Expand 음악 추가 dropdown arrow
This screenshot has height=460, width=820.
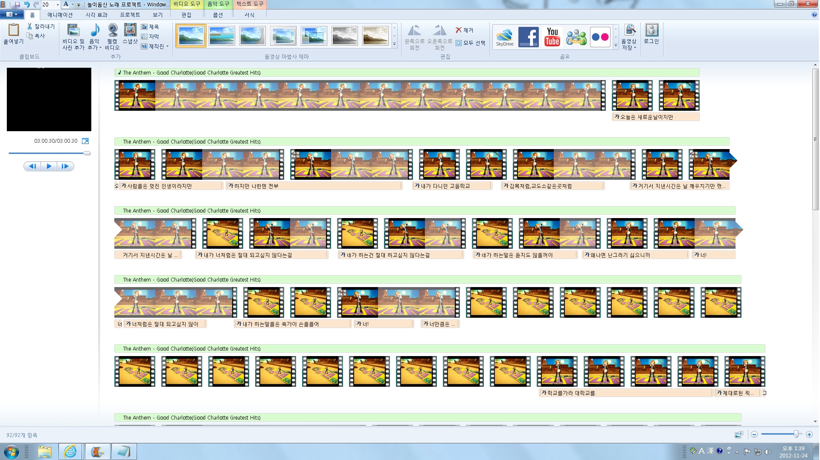click(100, 48)
